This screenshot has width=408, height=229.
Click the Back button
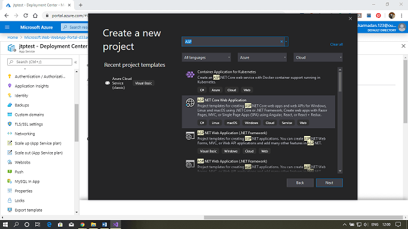[x=300, y=183]
